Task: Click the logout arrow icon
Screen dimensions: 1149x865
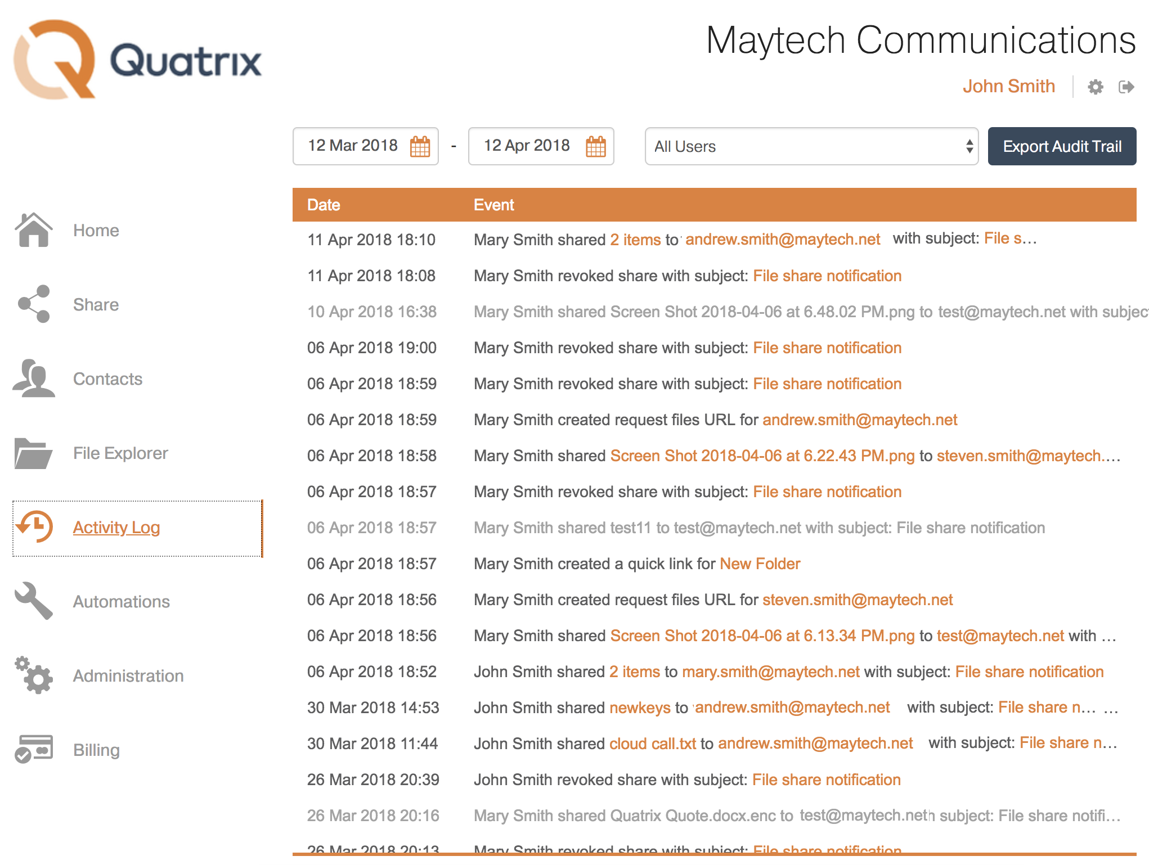Action: [1126, 87]
